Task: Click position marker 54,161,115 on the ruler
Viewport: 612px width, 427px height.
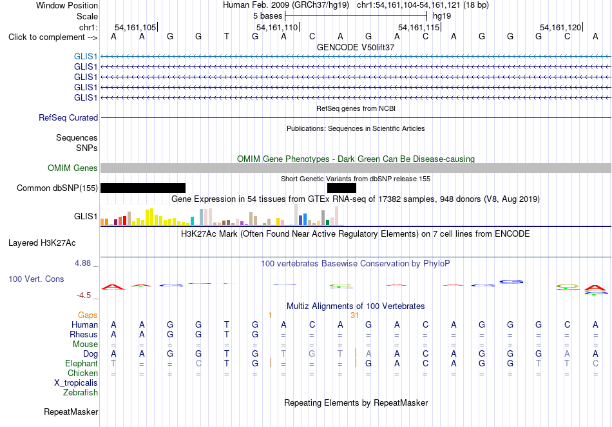Action: (419, 27)
